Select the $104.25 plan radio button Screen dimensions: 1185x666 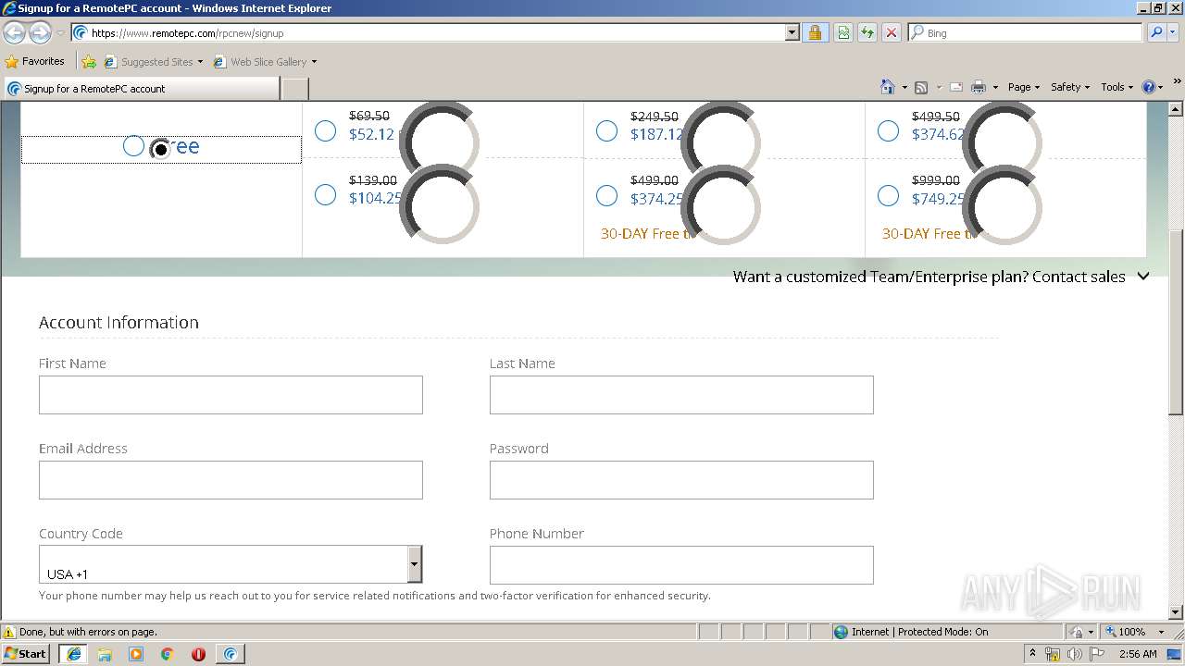coord(325,194)
